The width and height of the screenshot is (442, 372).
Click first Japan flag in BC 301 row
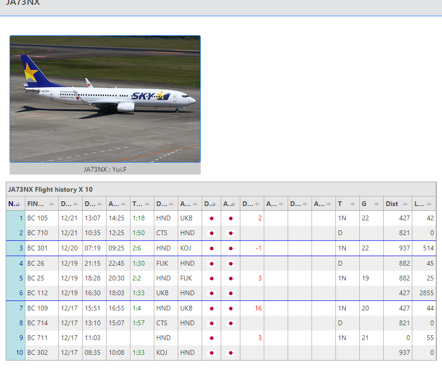(x=212, y=248)
